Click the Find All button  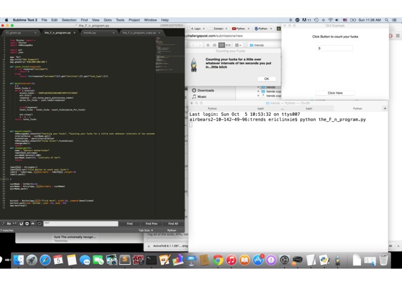pyautogui.click(x=173, y=223)
